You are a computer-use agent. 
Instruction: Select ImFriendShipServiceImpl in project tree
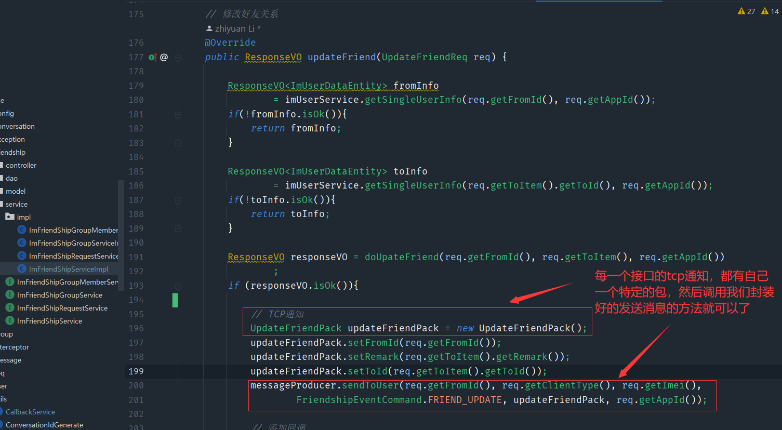point(69,269)
